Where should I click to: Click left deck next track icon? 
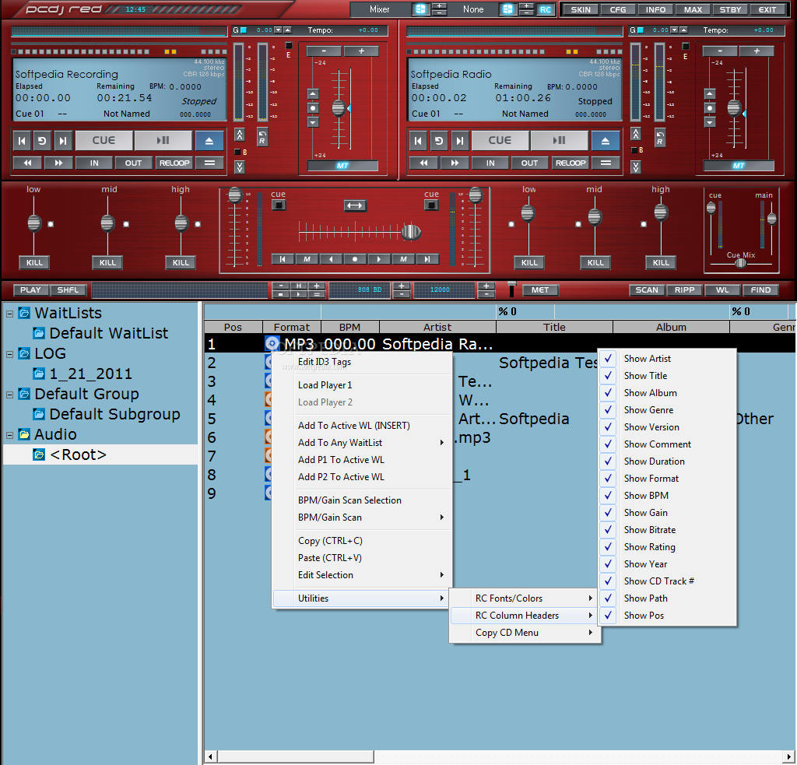tap(62, 141)
